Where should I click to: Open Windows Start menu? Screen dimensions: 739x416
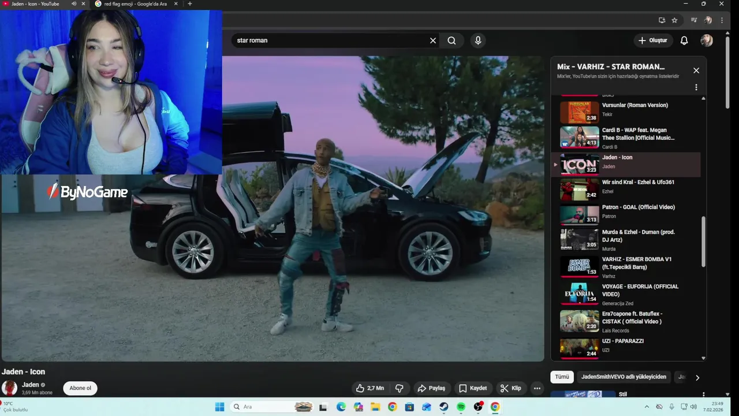click(219, 407)
